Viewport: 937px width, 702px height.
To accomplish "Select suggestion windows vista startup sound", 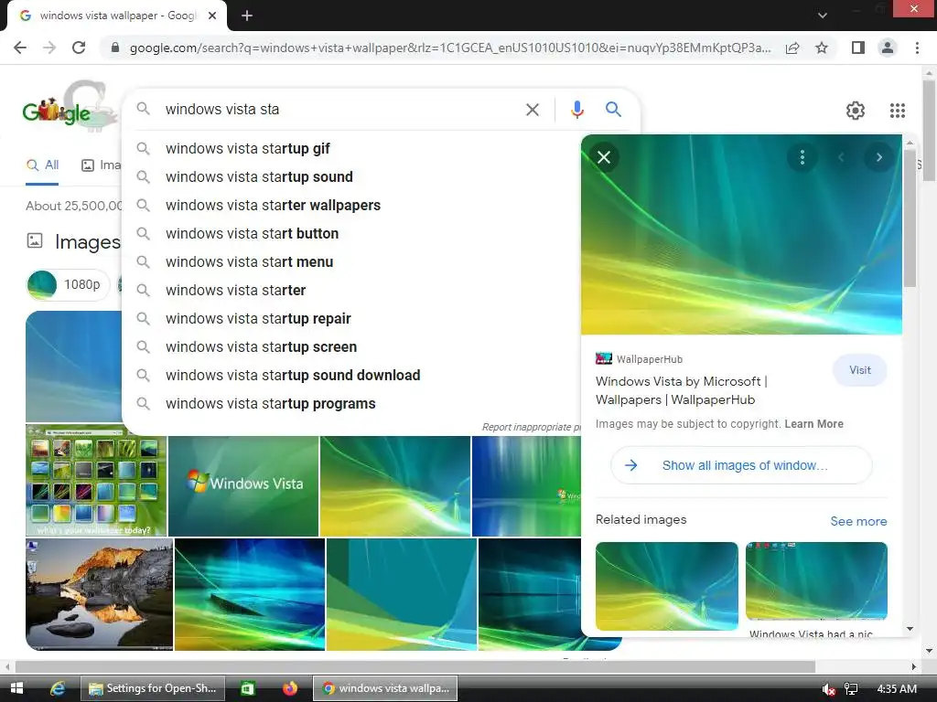I will coord(350,176).
